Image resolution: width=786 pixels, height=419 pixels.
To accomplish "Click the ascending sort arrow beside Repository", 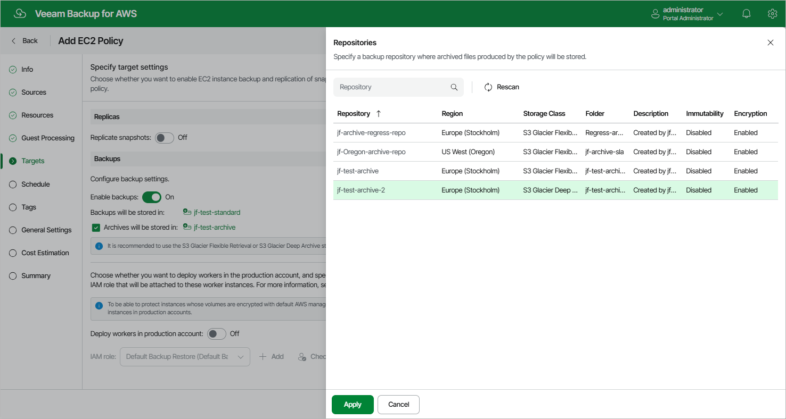I will click(379, 113).
